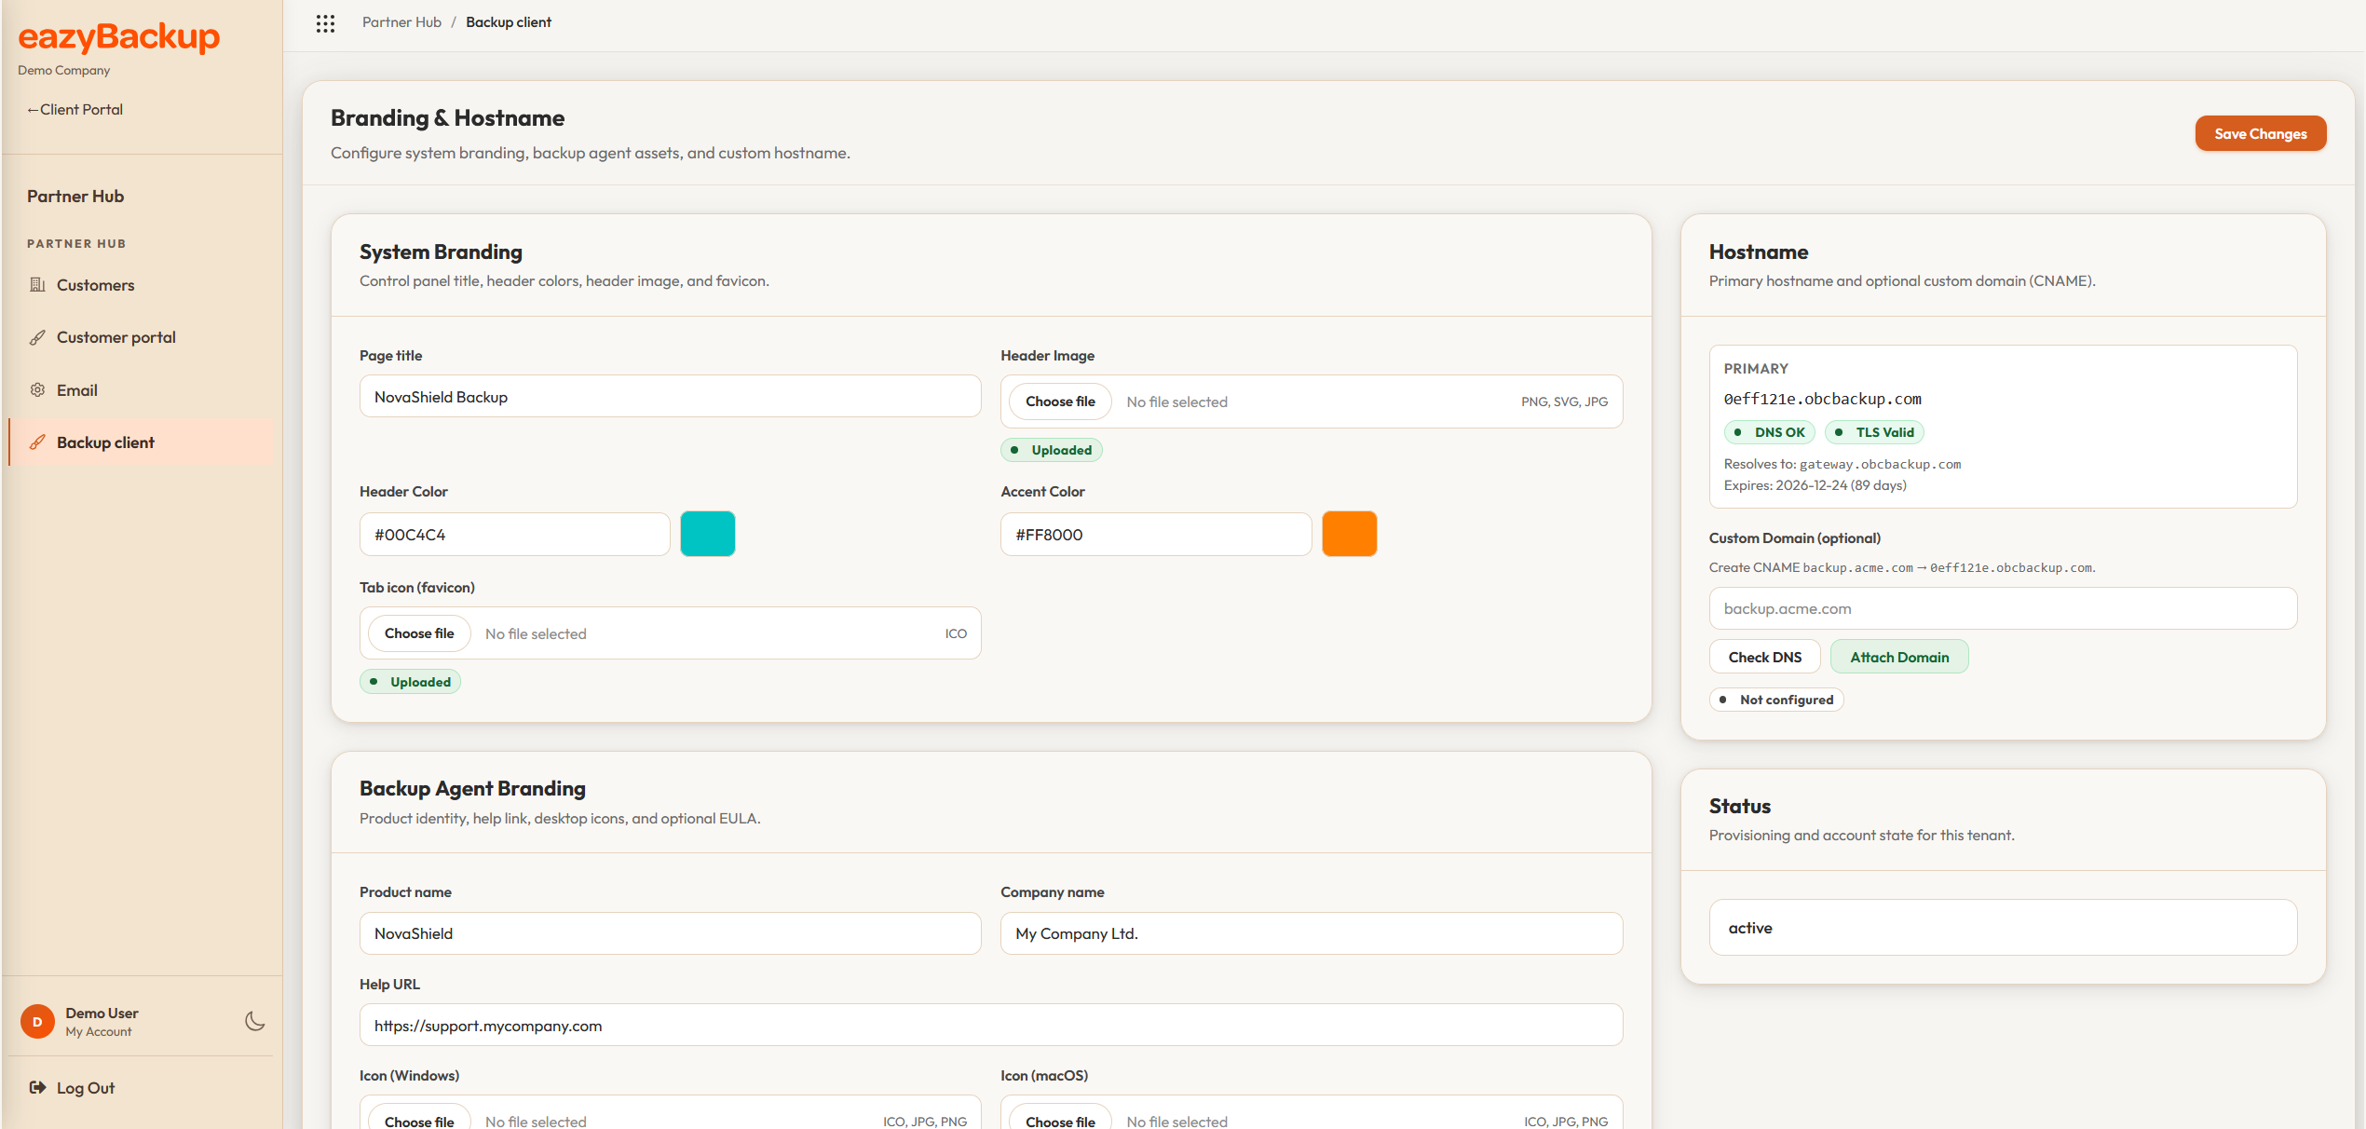The width and height of the screenshot is (2366, 1129).
Task: Click the Email gear icon
Action: click(37, 390)
